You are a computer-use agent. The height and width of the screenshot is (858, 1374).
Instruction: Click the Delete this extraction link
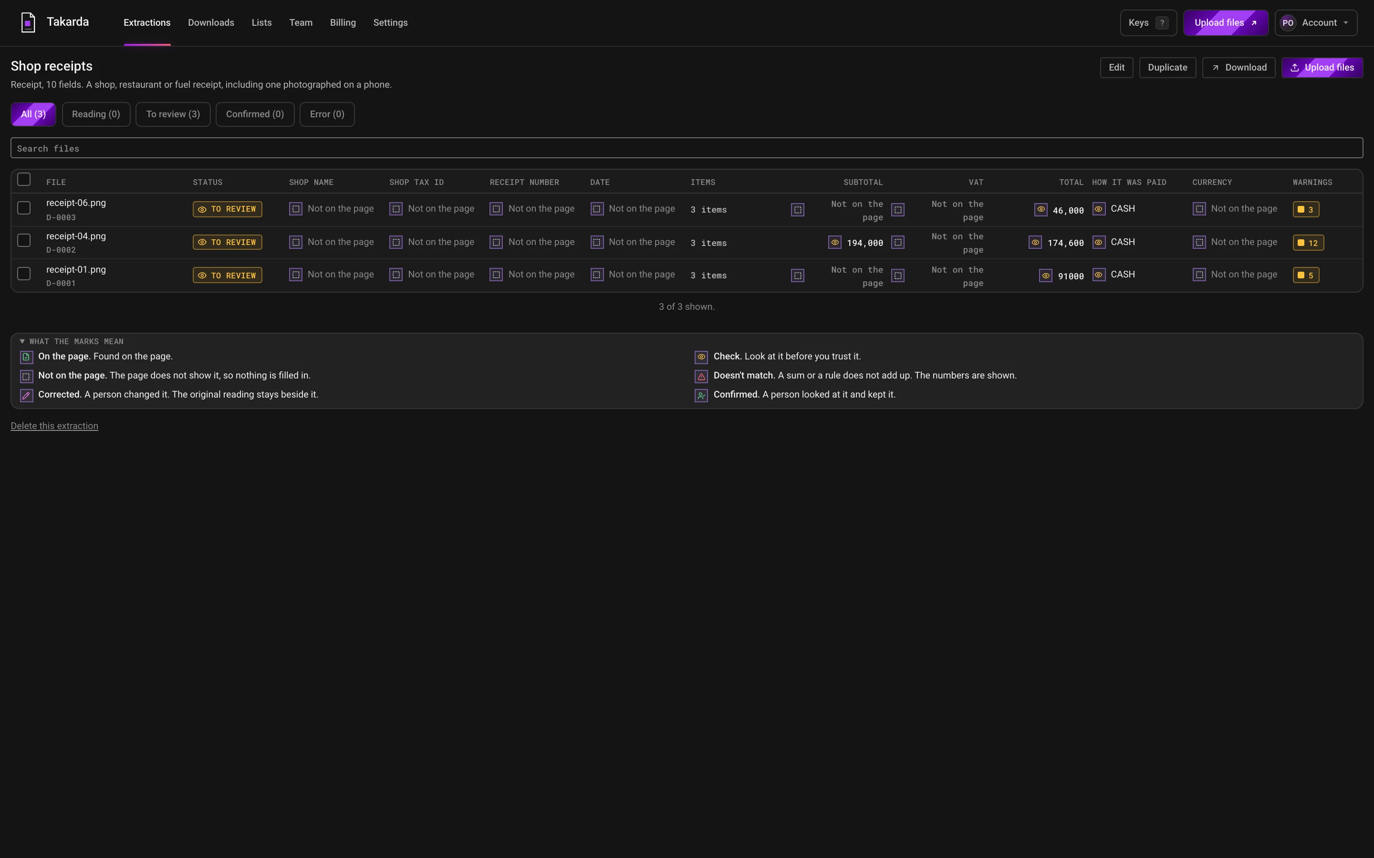[x=54, y=426]
